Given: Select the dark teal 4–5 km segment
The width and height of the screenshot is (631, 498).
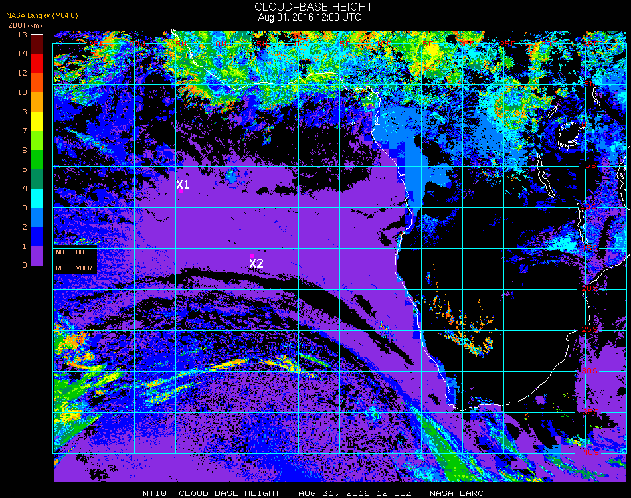Looking at the screenshot, I should point(37,179).
